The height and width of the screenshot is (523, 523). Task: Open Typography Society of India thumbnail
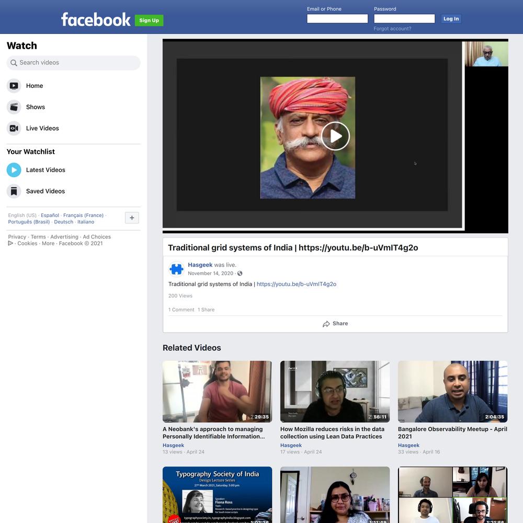pyautogui.click(x=217, y=495)
